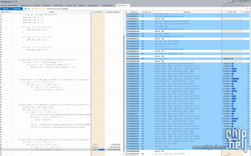Expand the CPU Time column in Source pane

click(103, 12)
